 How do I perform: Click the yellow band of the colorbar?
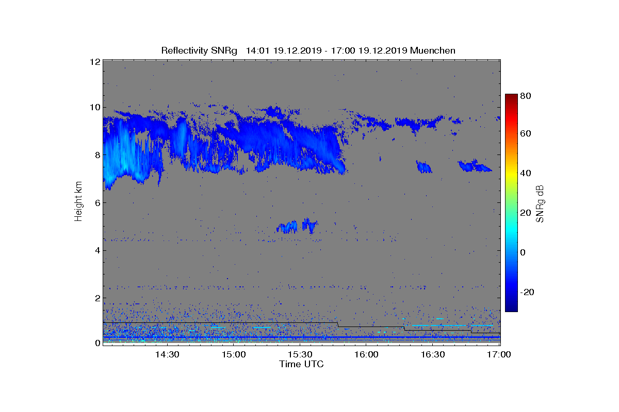(x=511, y=175)
